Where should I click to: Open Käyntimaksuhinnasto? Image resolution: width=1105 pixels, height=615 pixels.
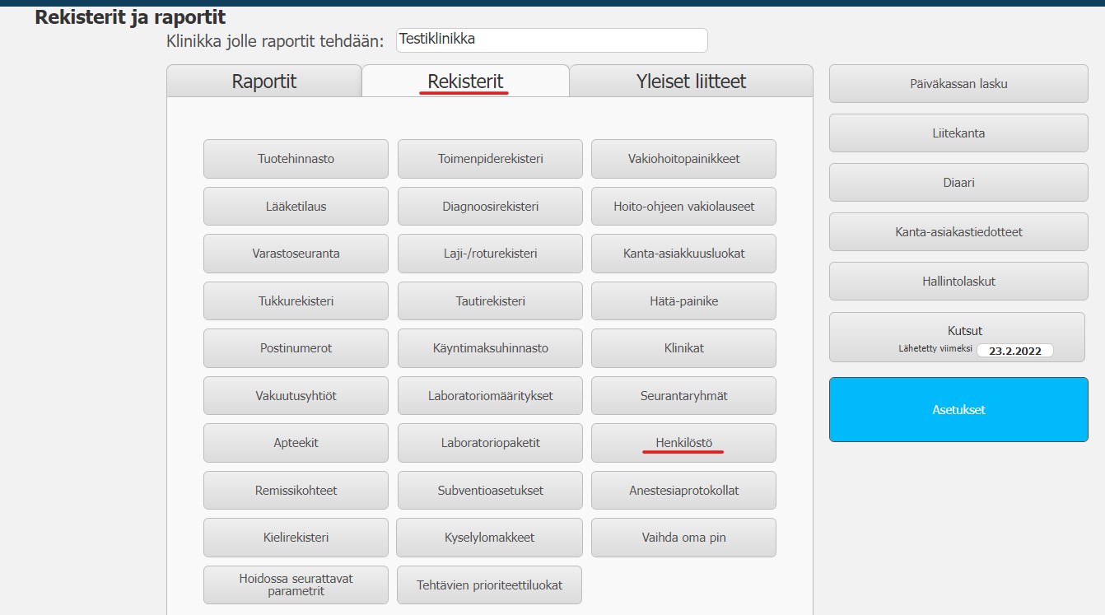[x=490, y=348]
